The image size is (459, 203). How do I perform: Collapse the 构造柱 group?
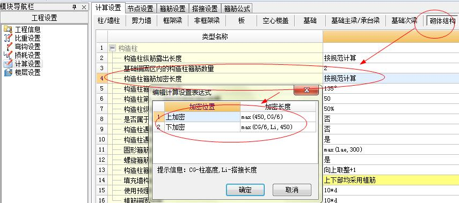[112, 48]
